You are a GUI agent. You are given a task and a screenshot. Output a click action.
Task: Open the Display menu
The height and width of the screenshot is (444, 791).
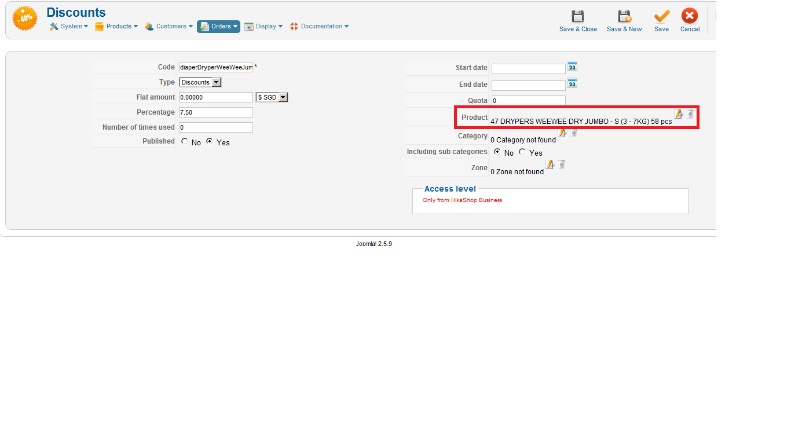click(x=263, y=26)
